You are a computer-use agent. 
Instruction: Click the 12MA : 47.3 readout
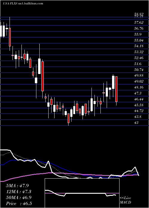(18, 192)
